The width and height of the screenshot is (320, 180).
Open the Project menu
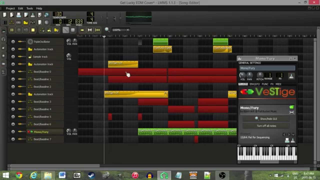[10, 8]
